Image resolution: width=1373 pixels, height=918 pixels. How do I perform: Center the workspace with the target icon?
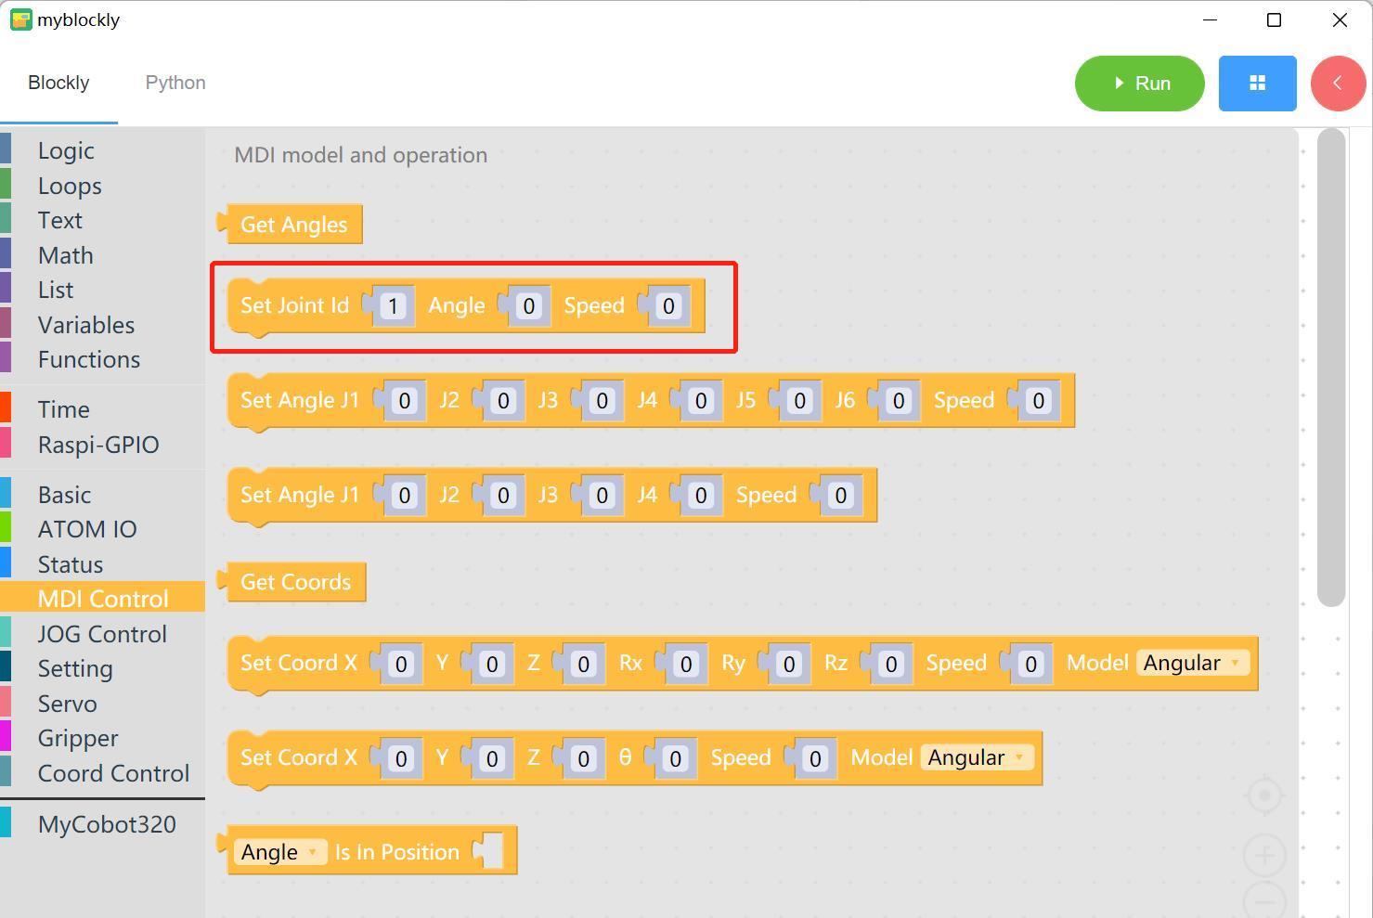1264,795
